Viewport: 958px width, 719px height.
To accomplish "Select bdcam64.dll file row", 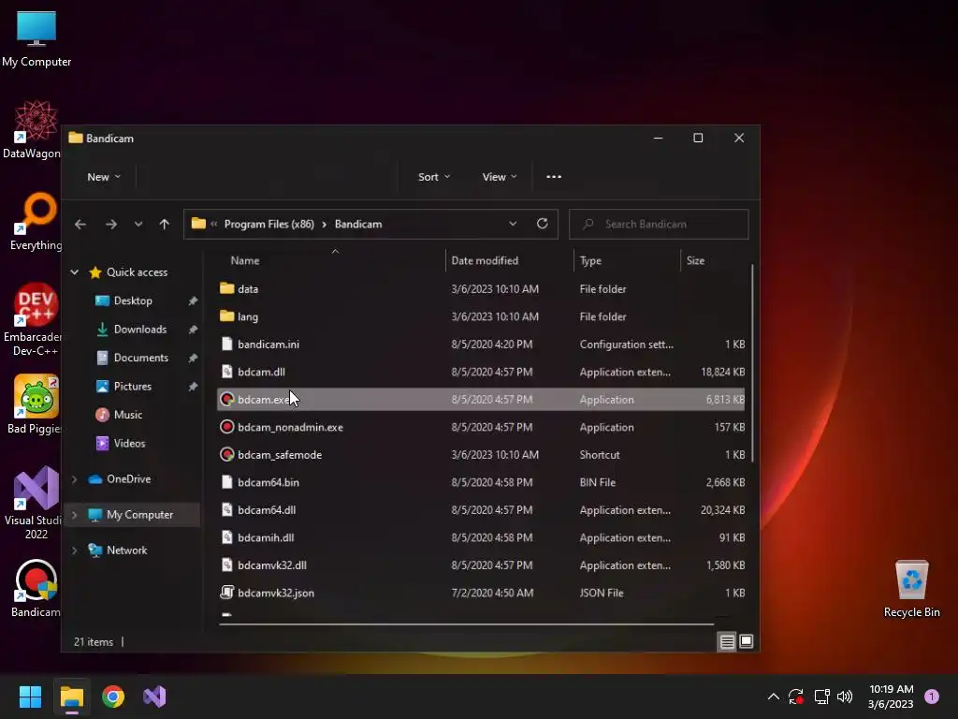I will coord(481,510).
